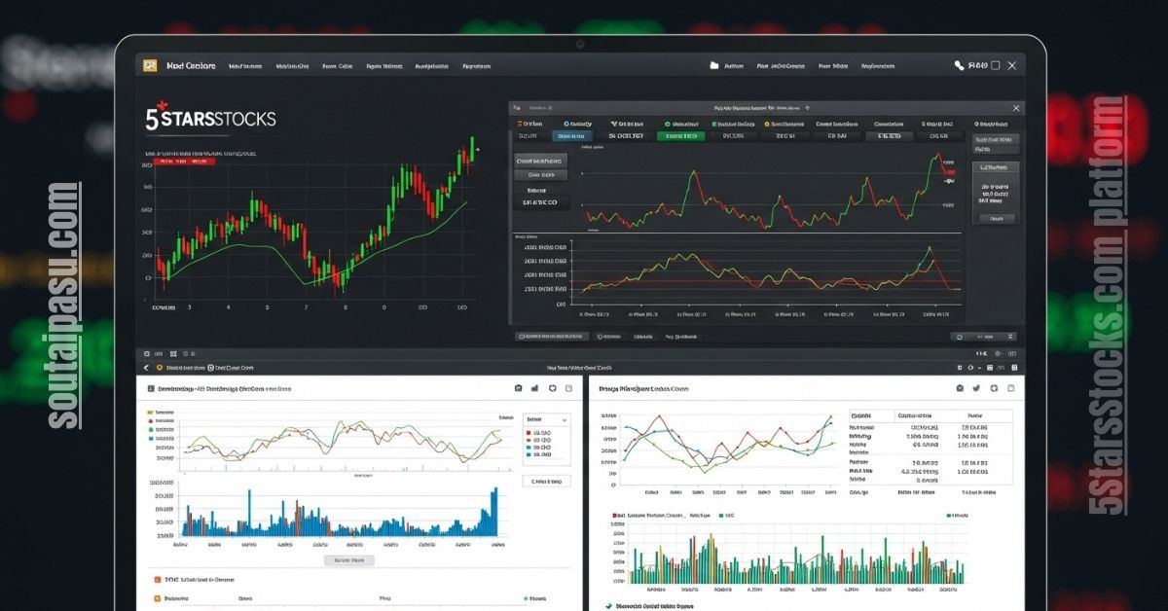Select the green highlighted button in trading panel
This screenshot has height=611, width=1168.
[679, 137]
